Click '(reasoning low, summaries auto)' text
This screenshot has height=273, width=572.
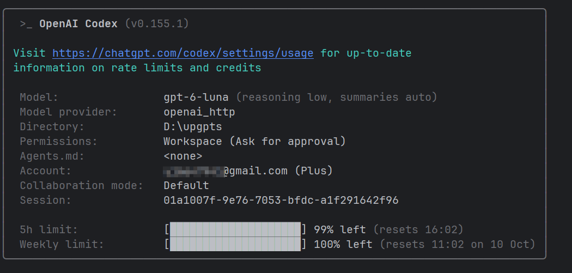pos(336,98)
